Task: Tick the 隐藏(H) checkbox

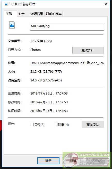Action: [56, 125]
